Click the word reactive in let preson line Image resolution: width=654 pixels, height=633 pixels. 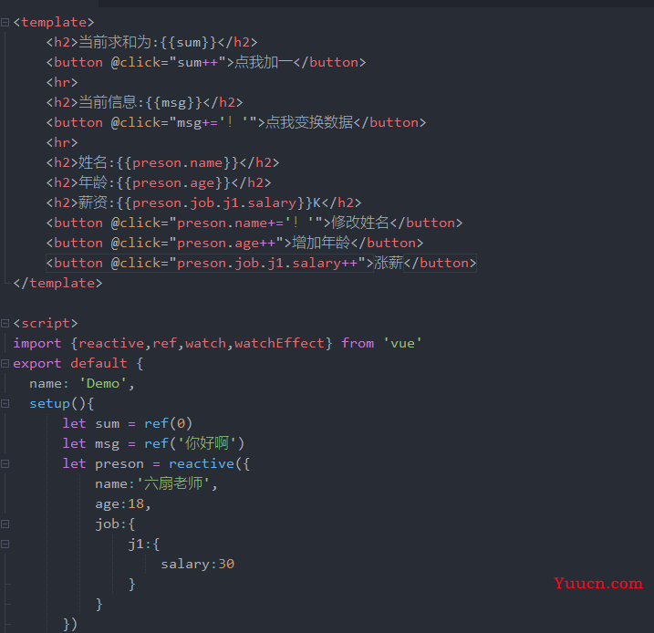click(x=202, y=463)
